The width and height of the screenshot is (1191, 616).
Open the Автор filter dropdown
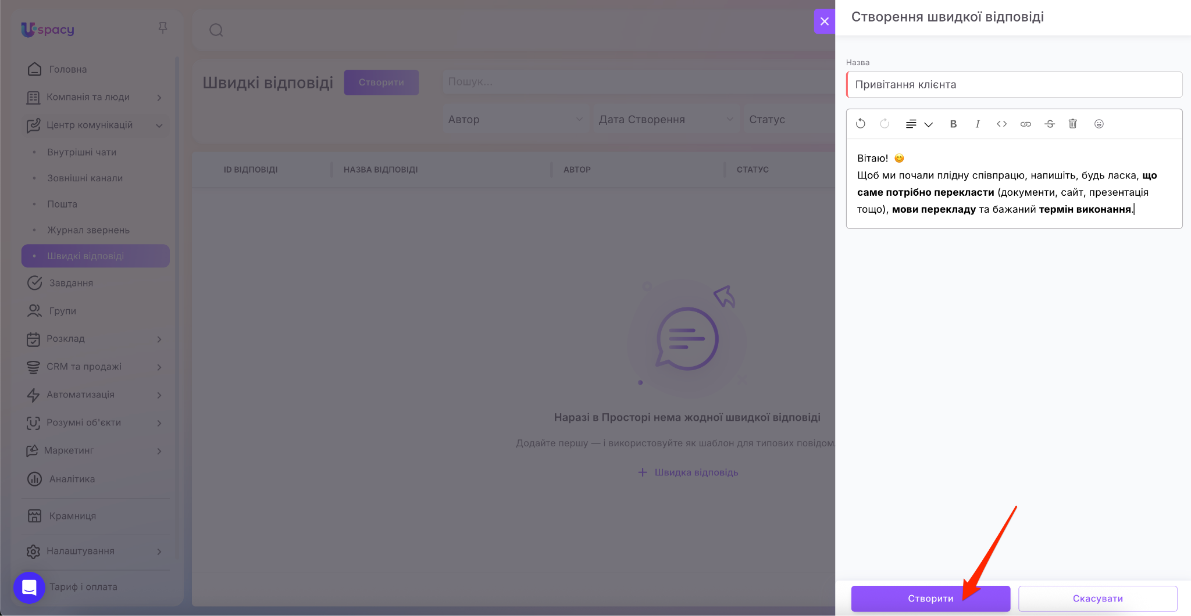point(515,120)
